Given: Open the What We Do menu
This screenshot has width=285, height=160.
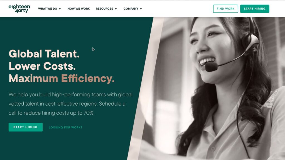Looking at the screenshot, I should click(47, 9).
